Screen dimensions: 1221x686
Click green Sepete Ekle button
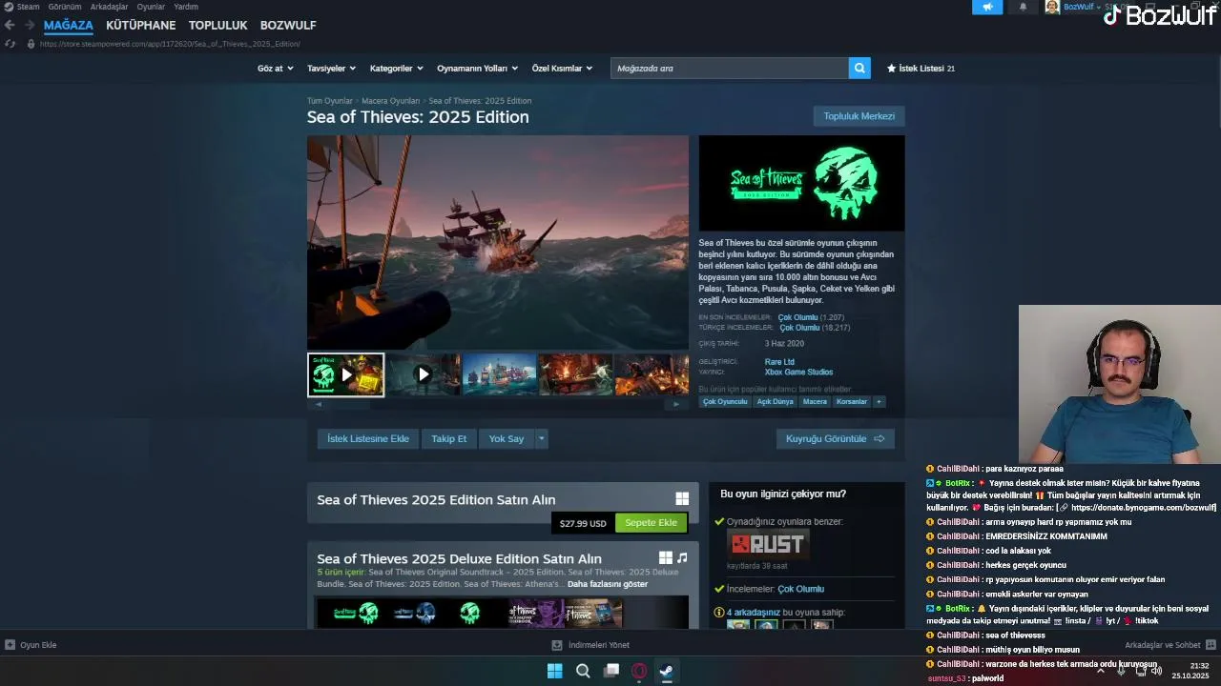click(651, 522)
